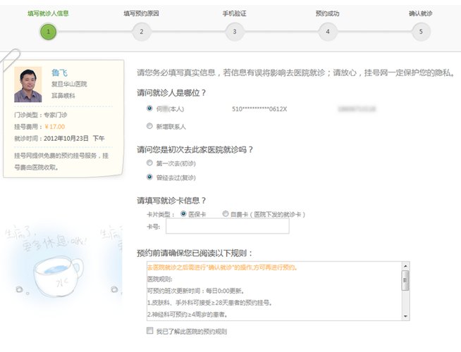The height and width of the screenshot is (352, 461).
Task: Click rule line about 神经科
Action: click(188, 315)
